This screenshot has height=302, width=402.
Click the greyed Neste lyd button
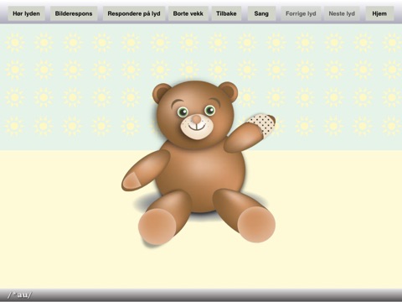click(342, 13)
